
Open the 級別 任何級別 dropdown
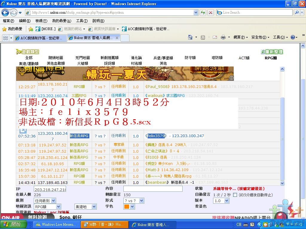pyautogui.click(x=45, y=201)
